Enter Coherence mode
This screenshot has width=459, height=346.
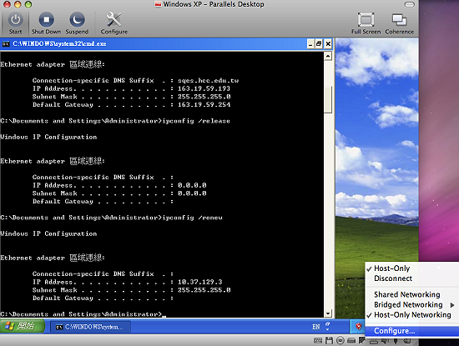tap(399, 23)
